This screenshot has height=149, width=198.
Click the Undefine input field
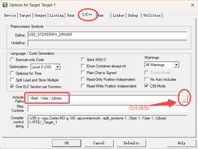107,43
